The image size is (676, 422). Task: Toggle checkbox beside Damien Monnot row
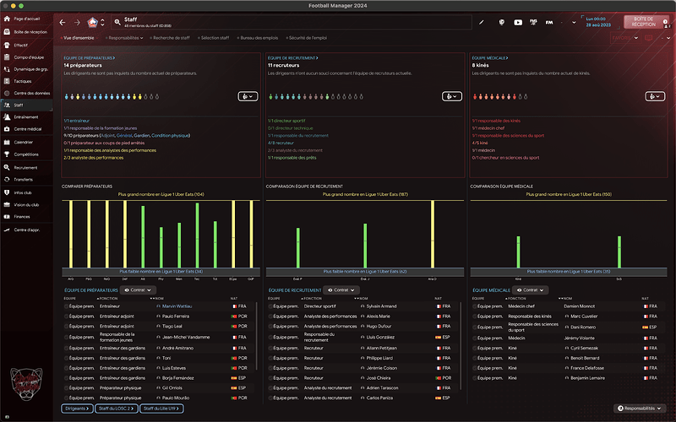click(475, 306)
